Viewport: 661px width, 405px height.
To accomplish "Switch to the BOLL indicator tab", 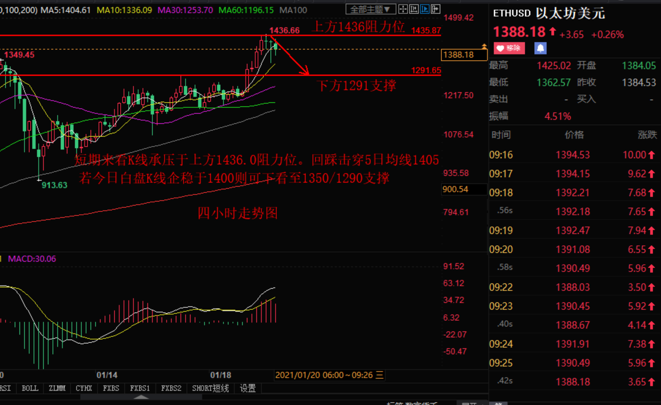I will tap(30, 388).
